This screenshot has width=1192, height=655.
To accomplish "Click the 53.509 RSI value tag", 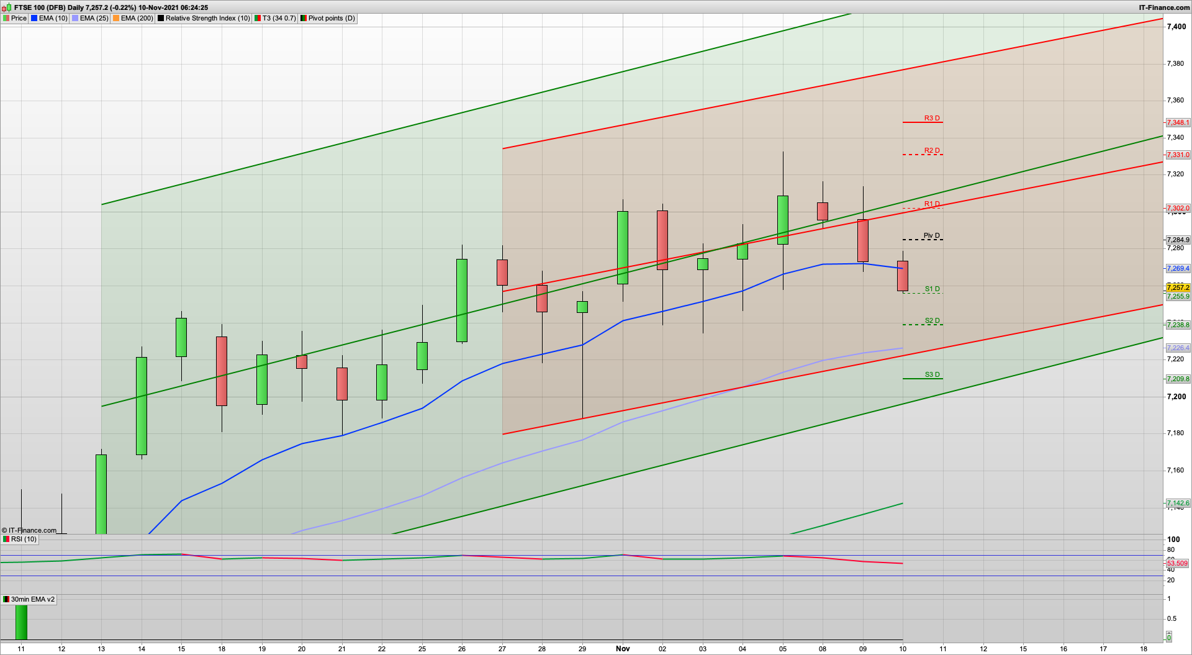I will tap(1177, 563).
